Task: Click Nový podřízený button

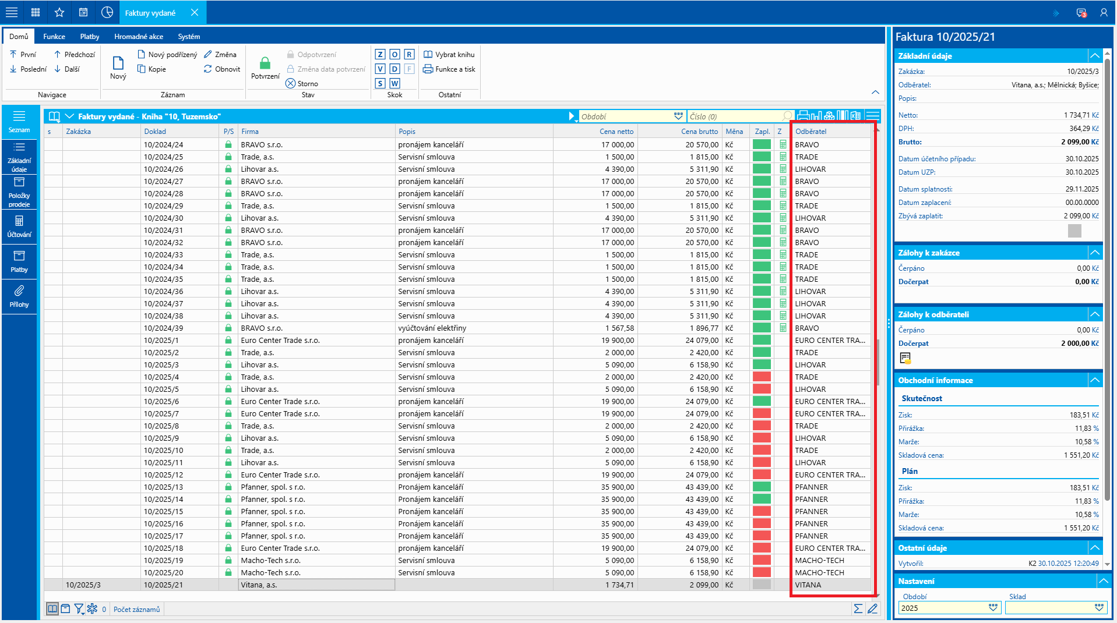Action: tap(167, 54)
